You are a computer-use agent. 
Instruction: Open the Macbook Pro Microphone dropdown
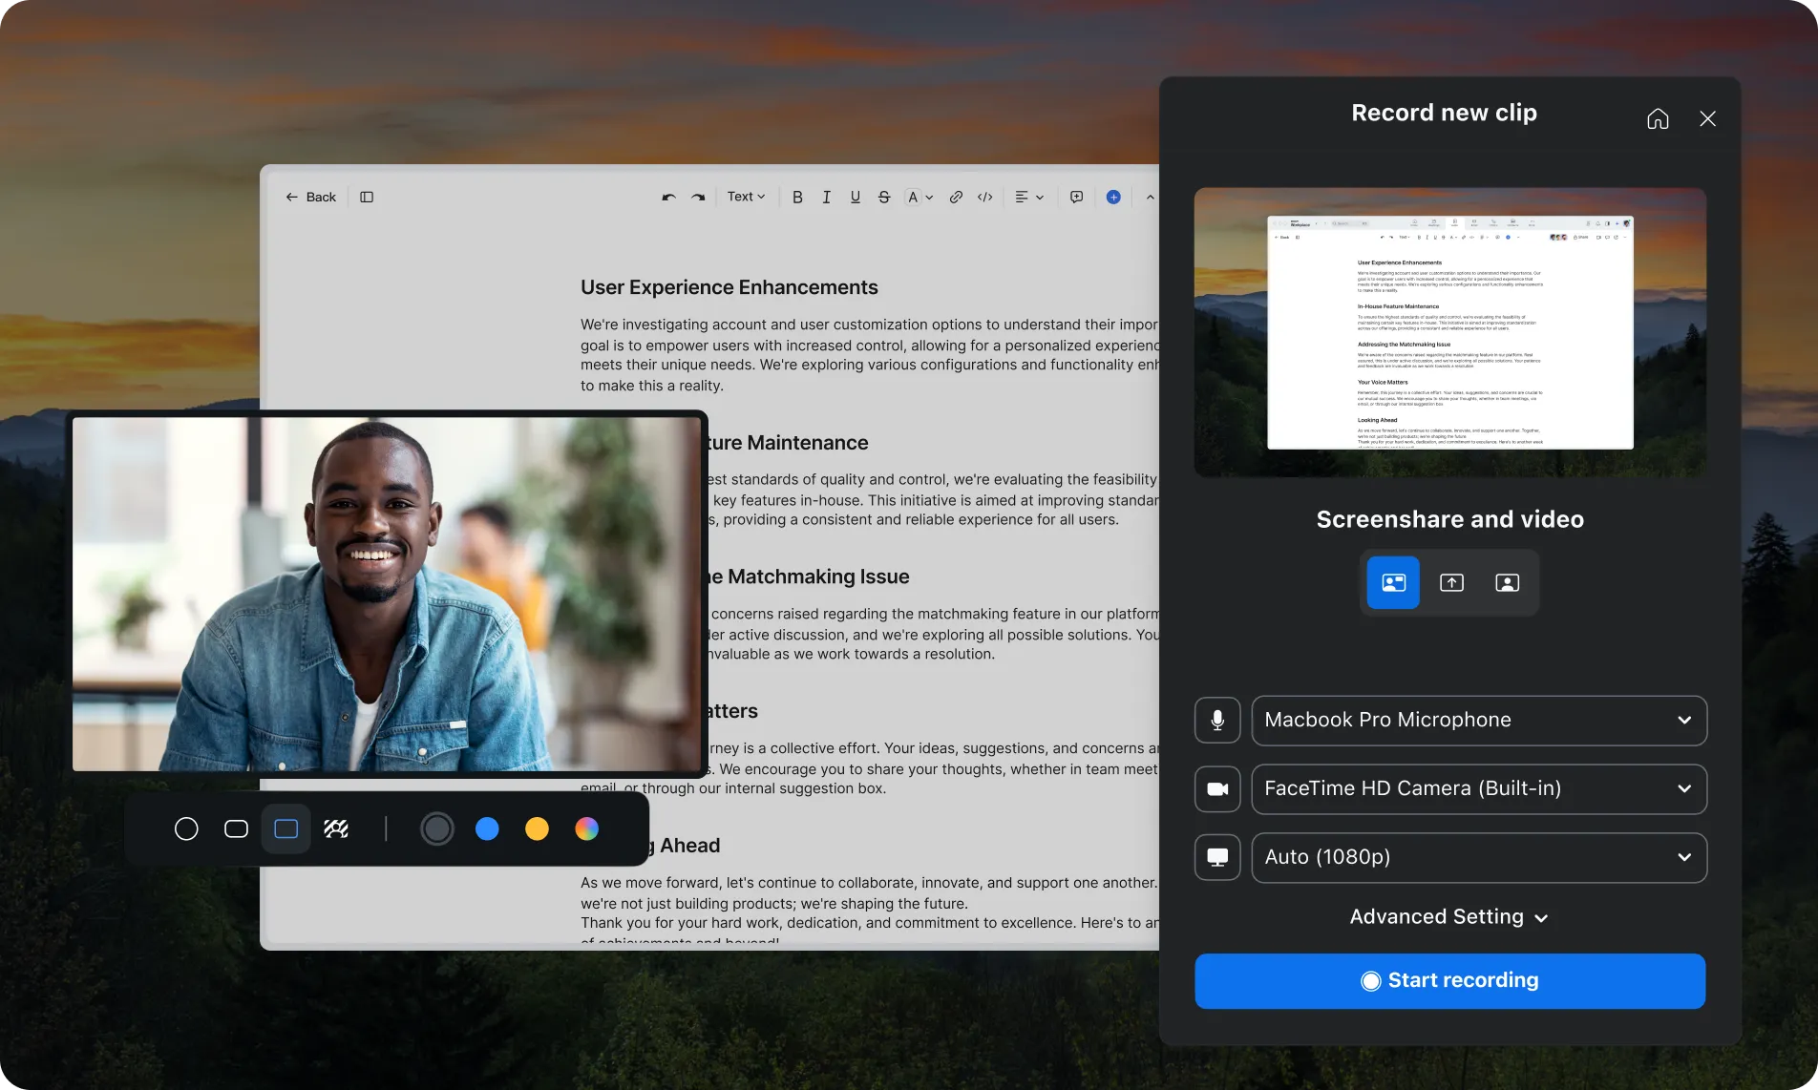[x=1478, y=720]
